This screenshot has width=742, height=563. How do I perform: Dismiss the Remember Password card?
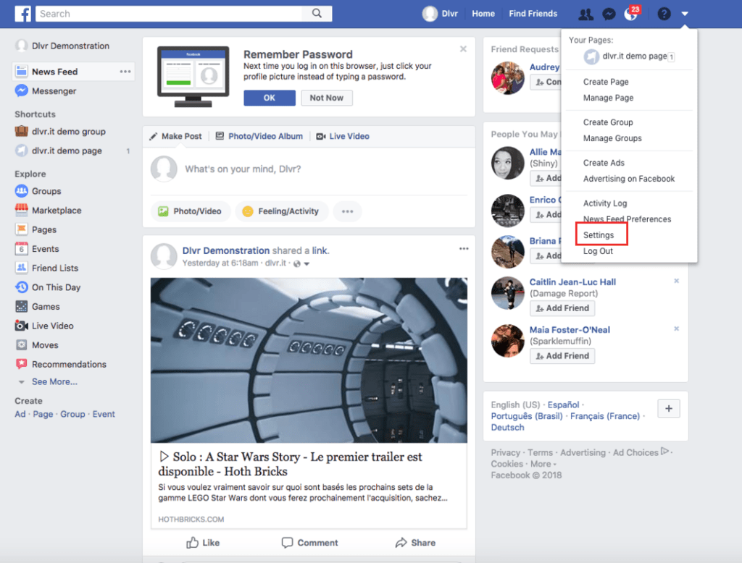point(463,48)
